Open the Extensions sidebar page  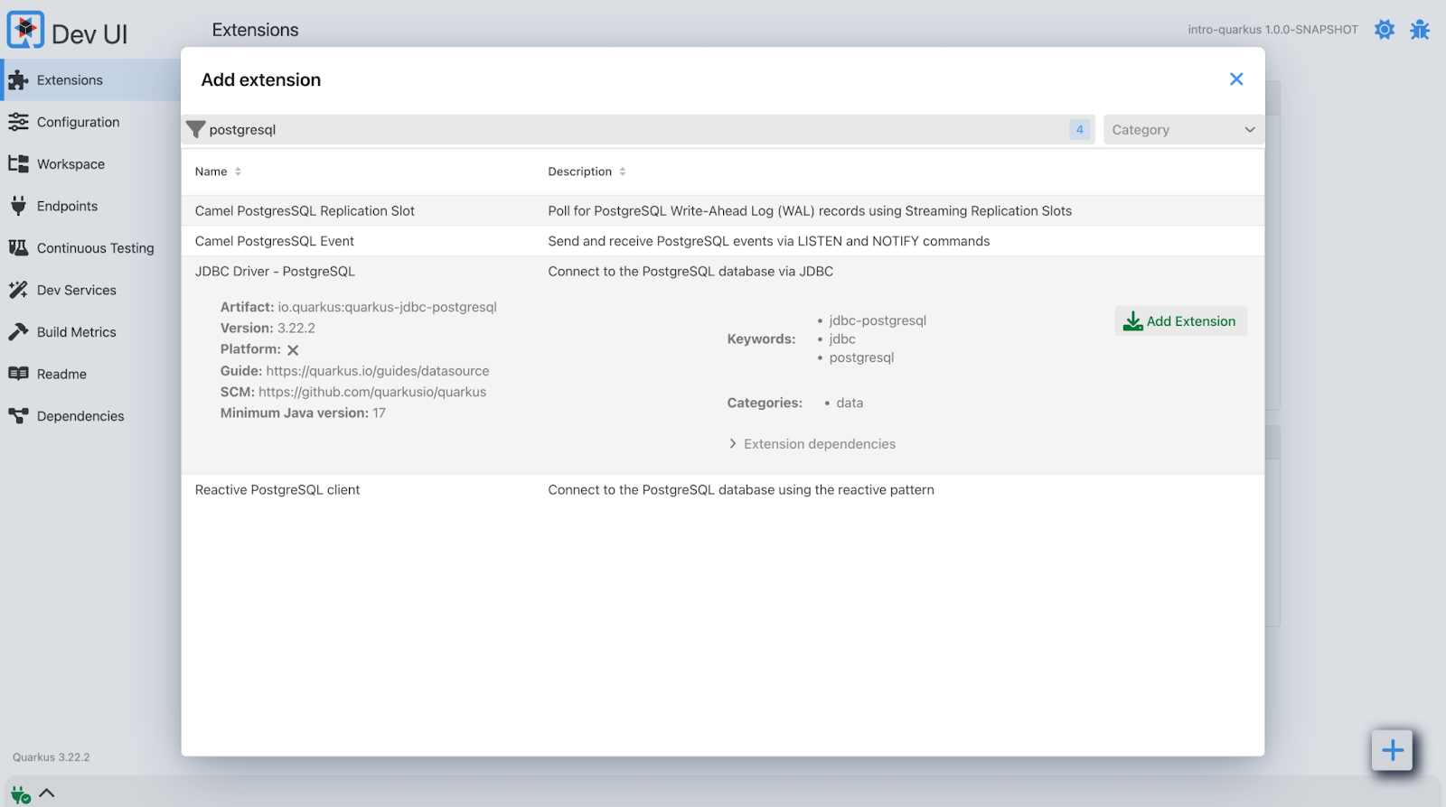coord(90,79)
